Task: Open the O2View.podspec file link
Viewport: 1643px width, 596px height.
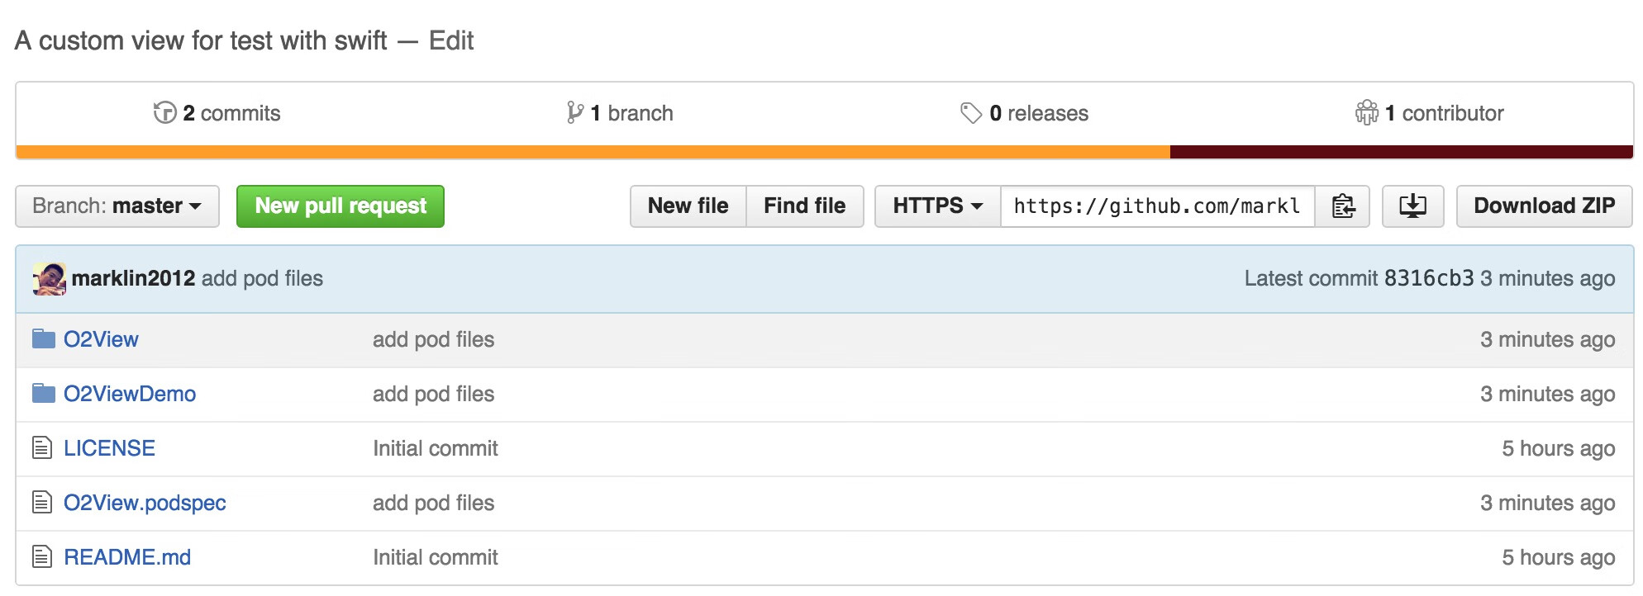Action: pos(145,503)
